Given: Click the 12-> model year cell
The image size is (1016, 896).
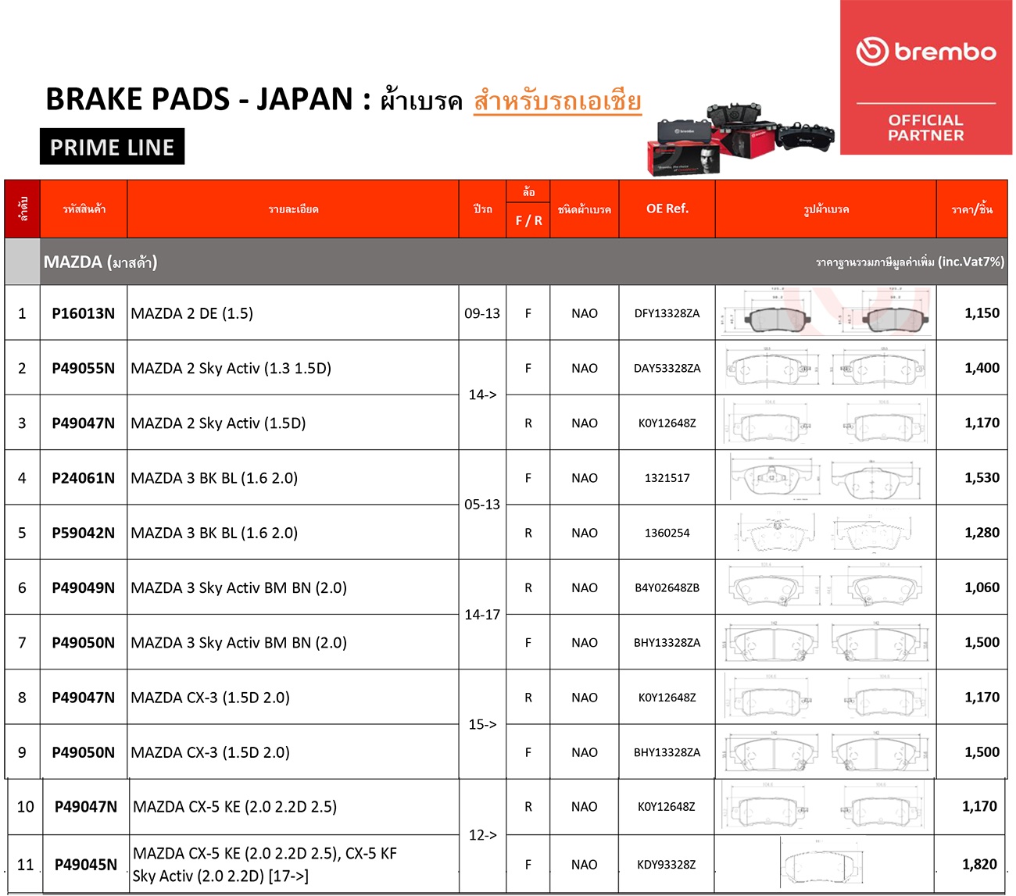Looking at the screenshot, I should [482, 836].
